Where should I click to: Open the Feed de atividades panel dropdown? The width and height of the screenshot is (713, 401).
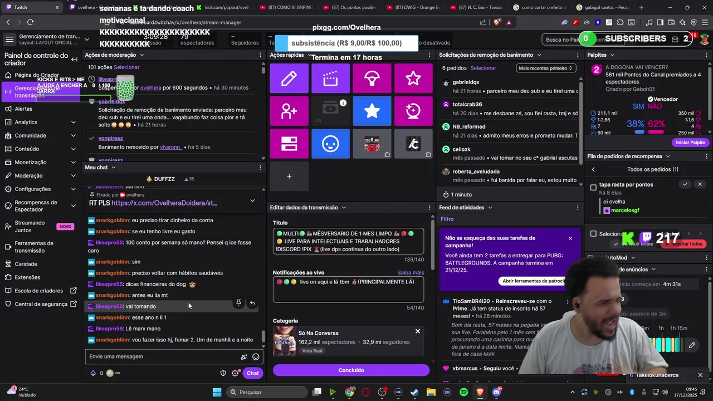[490, 208]
